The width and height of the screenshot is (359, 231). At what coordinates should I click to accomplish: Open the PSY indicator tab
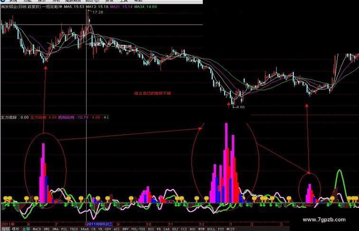221,229
